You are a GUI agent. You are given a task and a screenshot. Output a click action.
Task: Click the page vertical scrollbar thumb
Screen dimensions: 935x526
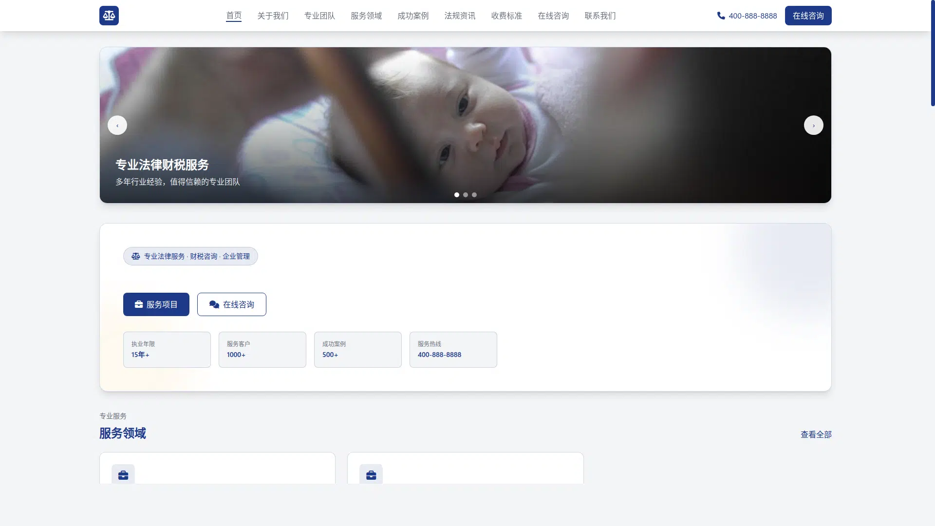coord(933,54)
